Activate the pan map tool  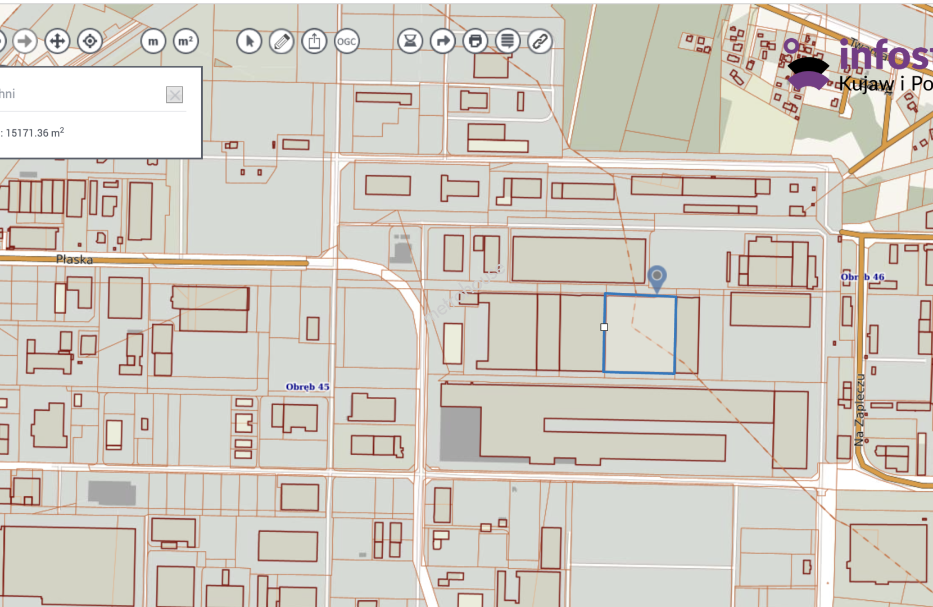click(57, 41)
